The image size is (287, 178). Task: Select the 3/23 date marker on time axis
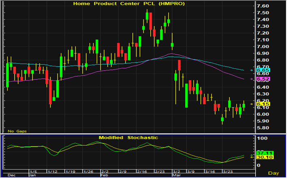[x=231, y=172]
